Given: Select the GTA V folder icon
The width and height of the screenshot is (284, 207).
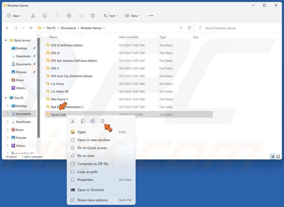Looking at the screenshot, I should (48, 68).
